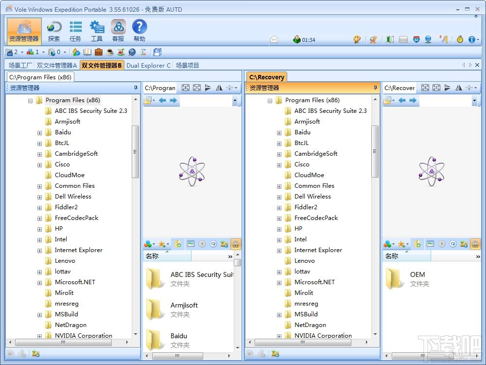The width and height of the screenshot is (486, 365).
Task: Select Fiddler2 in the left tree
Action: click(x=66, y=207)
